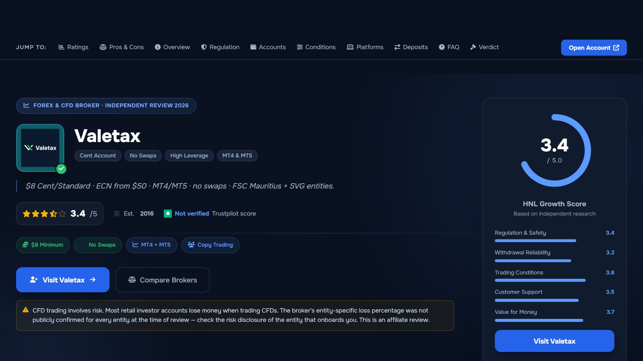Click the Valetax logo thumbnail
The width and height of the screenshot is (643, 361).
(40, 148)
